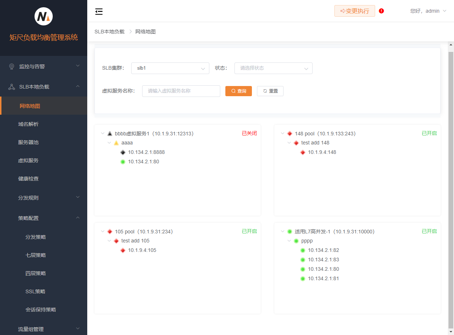The height and width of the screenshot is (335, 454).
Task: Collapse the 适用L7高并发-1 tree node
Action: click(x=282, y=232)
